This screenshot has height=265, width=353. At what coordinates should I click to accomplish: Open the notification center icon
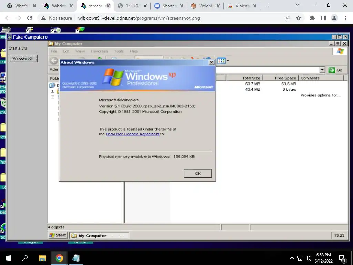point(342,258)
